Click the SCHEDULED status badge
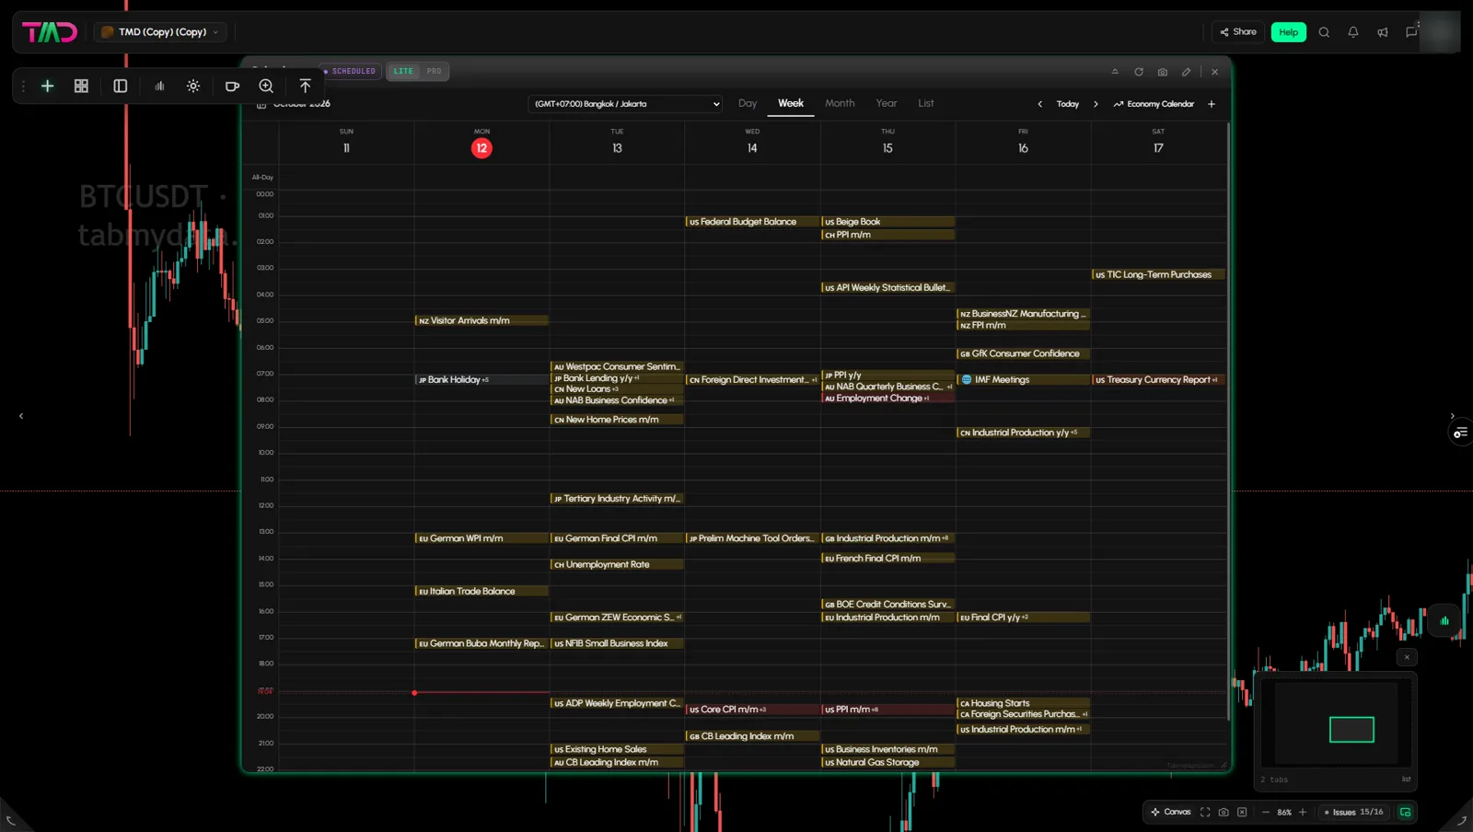 [x=350, y=72]
